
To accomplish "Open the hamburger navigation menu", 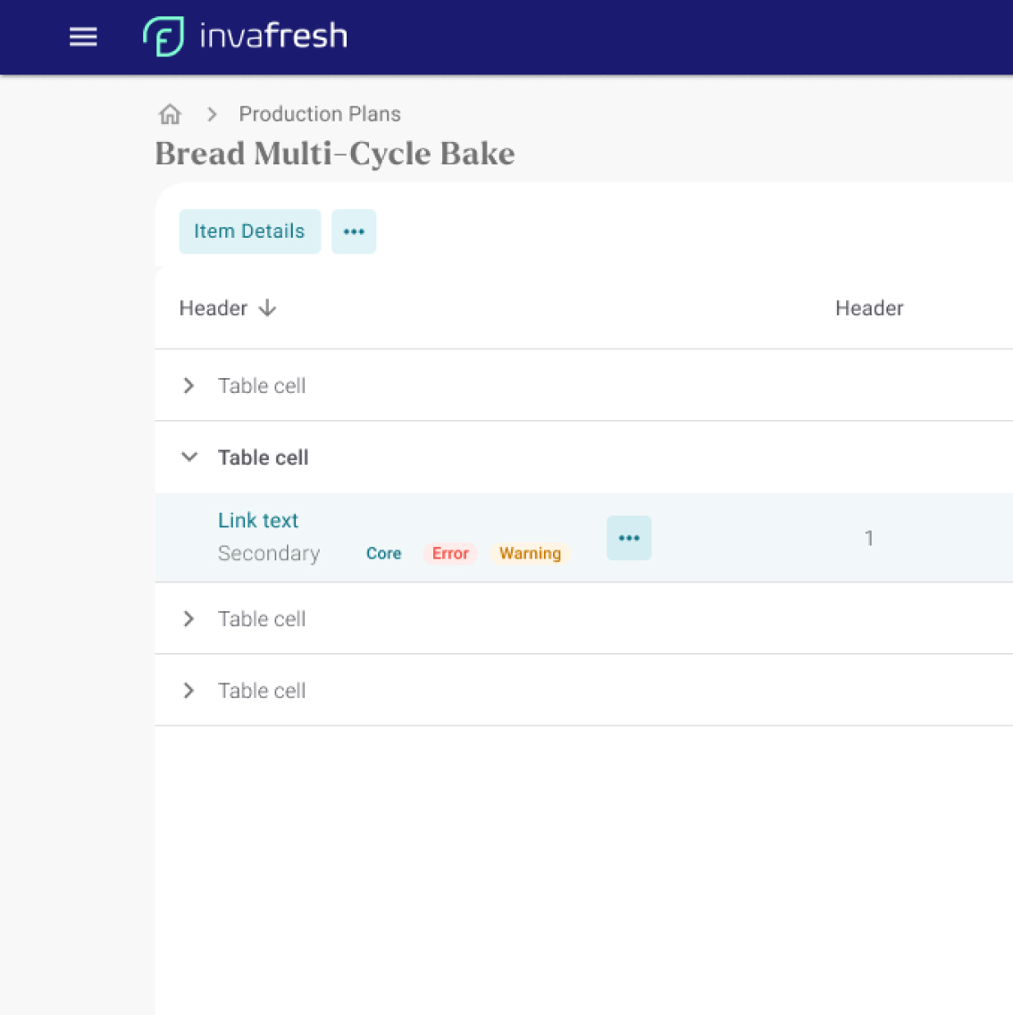I will [x=83, y=37].
